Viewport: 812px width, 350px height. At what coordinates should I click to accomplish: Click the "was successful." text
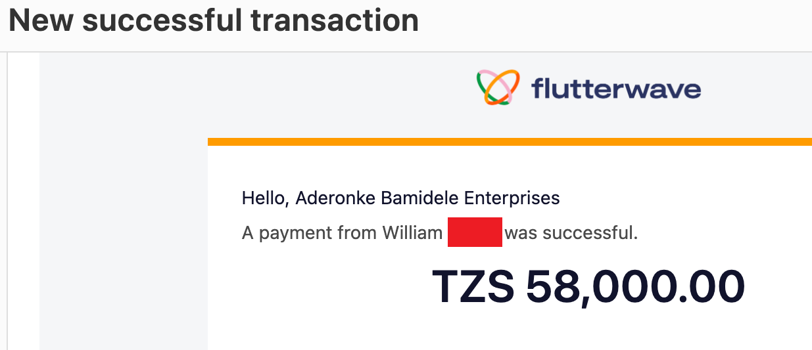[x=571, y=233]
